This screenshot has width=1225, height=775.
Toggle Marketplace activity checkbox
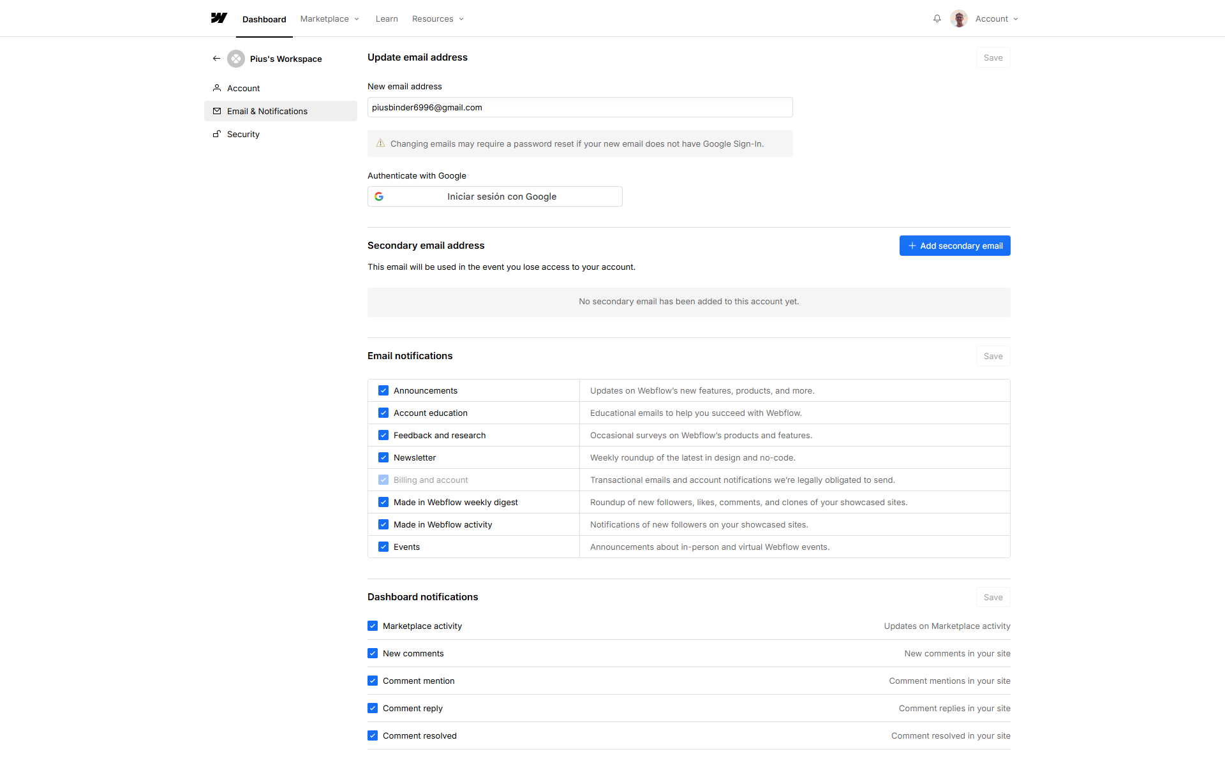pos(373,626)
